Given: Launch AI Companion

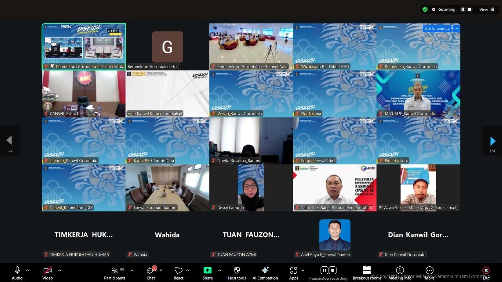Looking at the screenshot, I should click(265, 273).
